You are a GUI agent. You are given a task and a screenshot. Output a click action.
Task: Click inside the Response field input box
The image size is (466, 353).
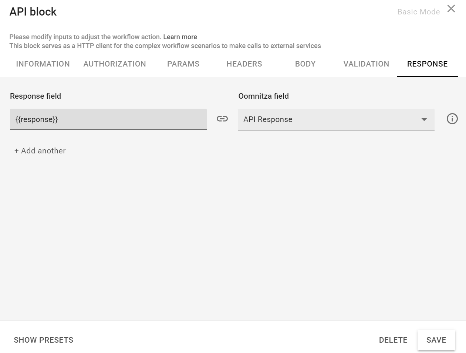[x=108, y=119]
